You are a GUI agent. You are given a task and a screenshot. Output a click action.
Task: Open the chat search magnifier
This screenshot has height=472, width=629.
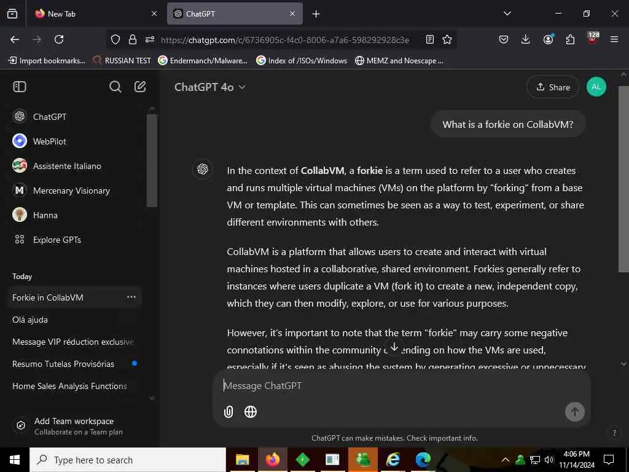[115, 87]
